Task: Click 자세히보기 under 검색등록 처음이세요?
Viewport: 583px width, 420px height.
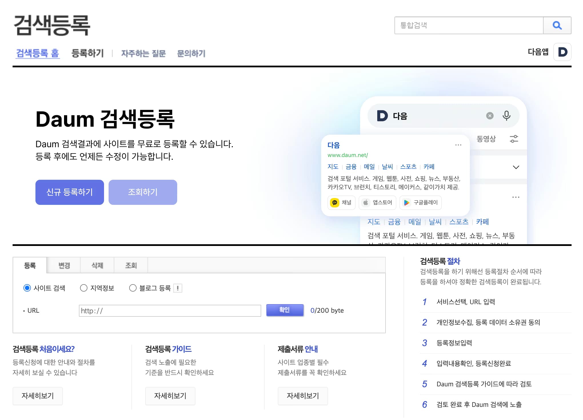Action: click(38, 396)
